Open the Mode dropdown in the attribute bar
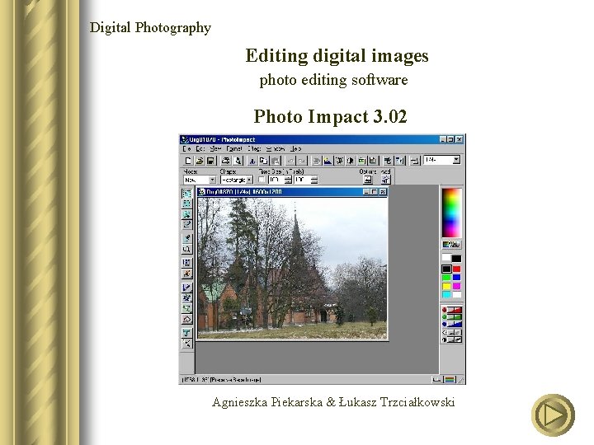594x445 pixels. 213,180
